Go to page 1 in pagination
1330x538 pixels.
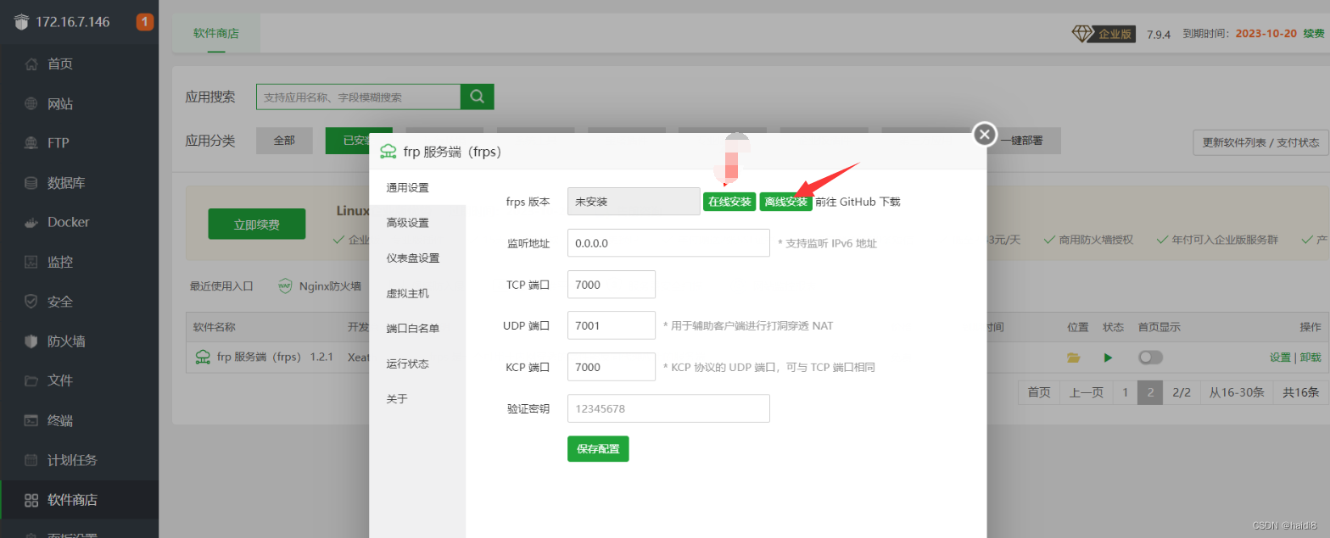point(1125,392)
